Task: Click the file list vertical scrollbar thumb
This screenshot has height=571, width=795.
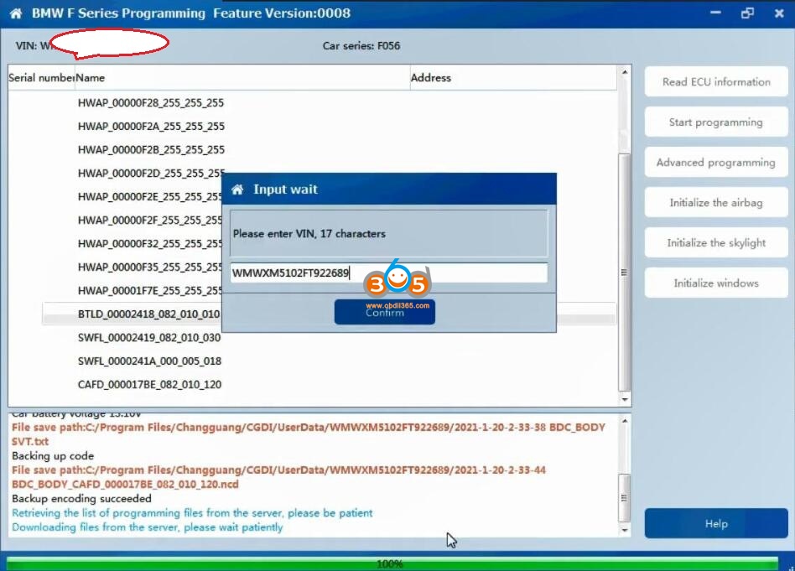Action: click(625, 272)
